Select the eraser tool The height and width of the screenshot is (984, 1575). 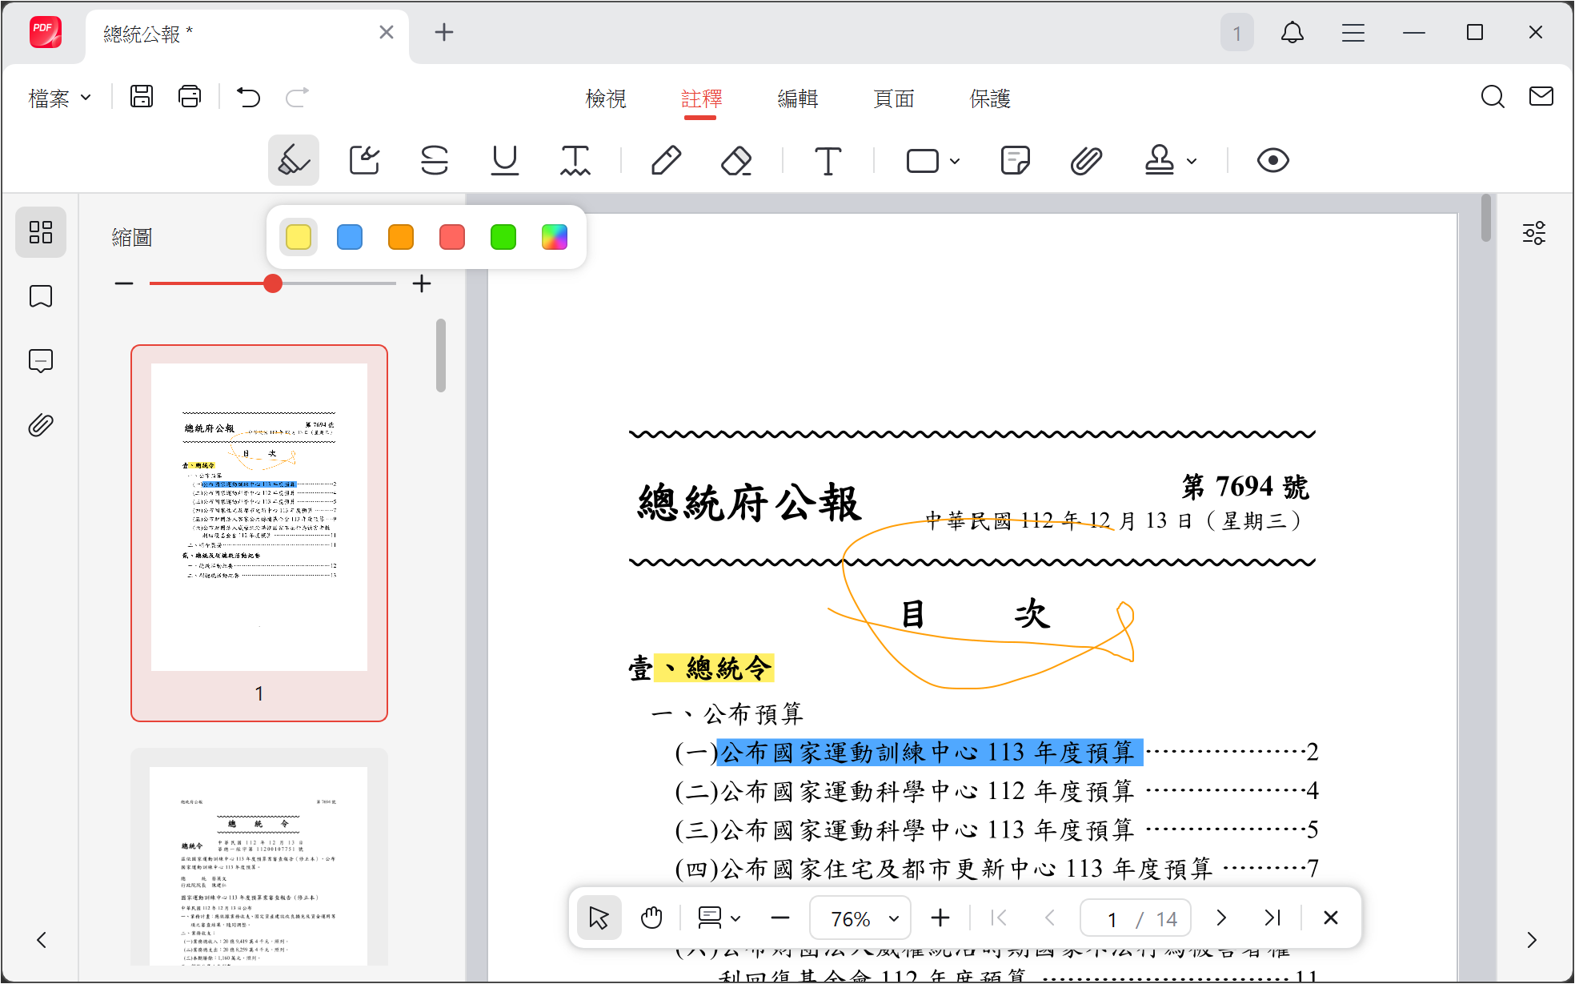click(736, 160)
